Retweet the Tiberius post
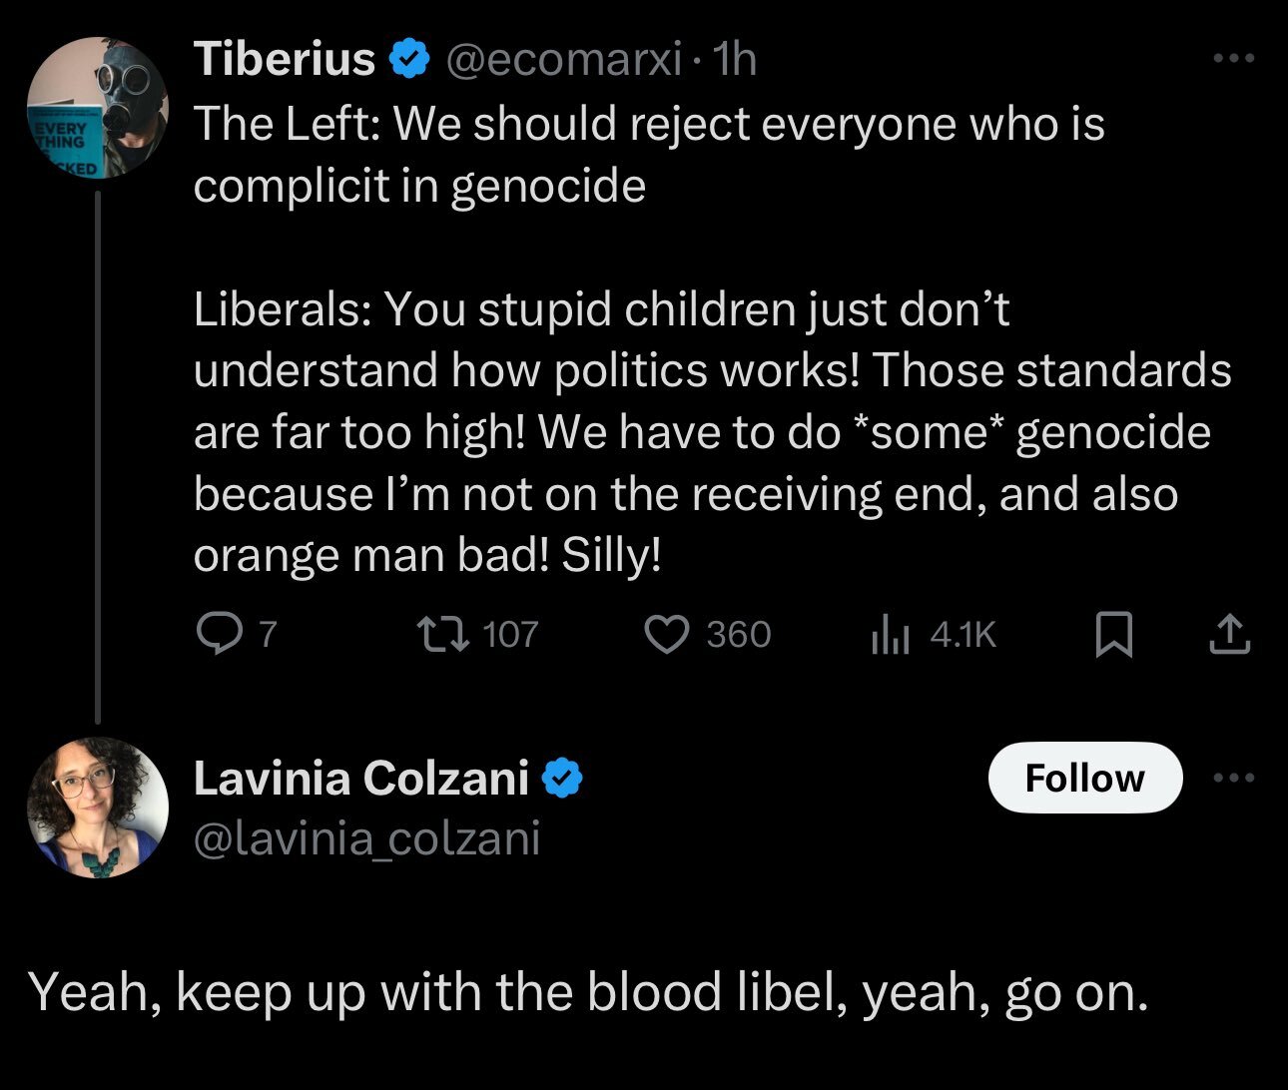 (x=434, y=634)
